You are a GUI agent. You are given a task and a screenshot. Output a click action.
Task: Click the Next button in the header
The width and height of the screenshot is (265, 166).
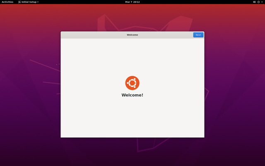click(x=198, y=35)
